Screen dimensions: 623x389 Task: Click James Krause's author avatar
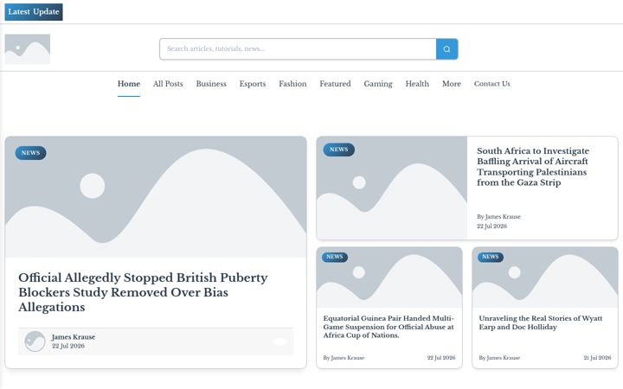point(35,341)
